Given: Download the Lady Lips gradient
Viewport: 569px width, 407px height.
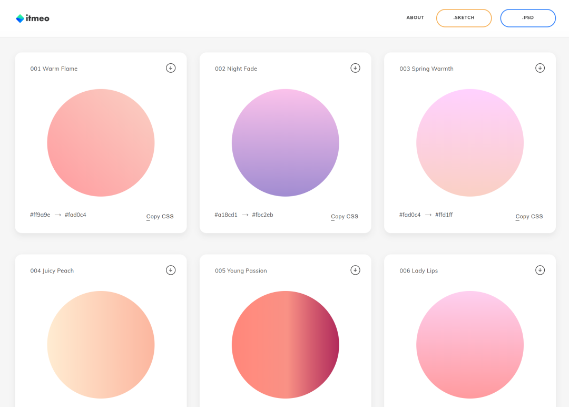Looking at the screenshot, I should (540, 270).
